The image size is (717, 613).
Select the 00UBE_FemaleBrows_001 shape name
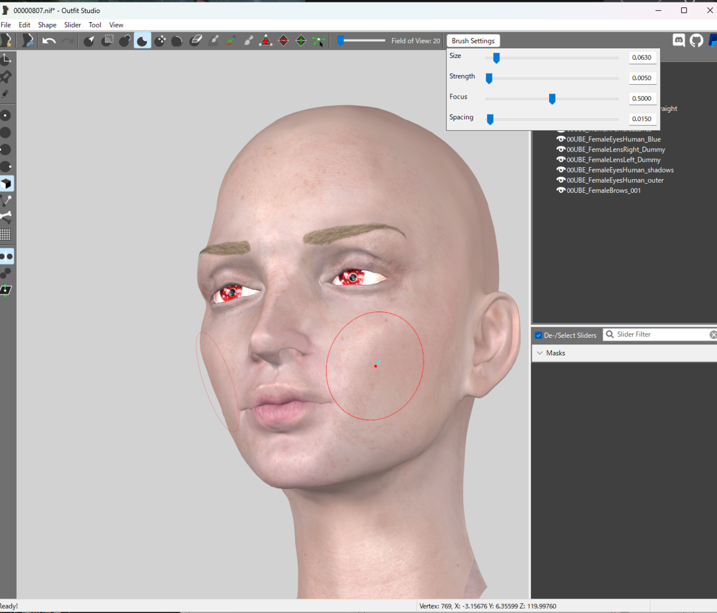(x=603, y=190)
